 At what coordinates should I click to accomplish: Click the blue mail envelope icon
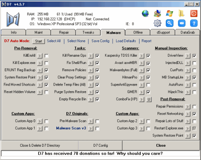pos(182,23)
